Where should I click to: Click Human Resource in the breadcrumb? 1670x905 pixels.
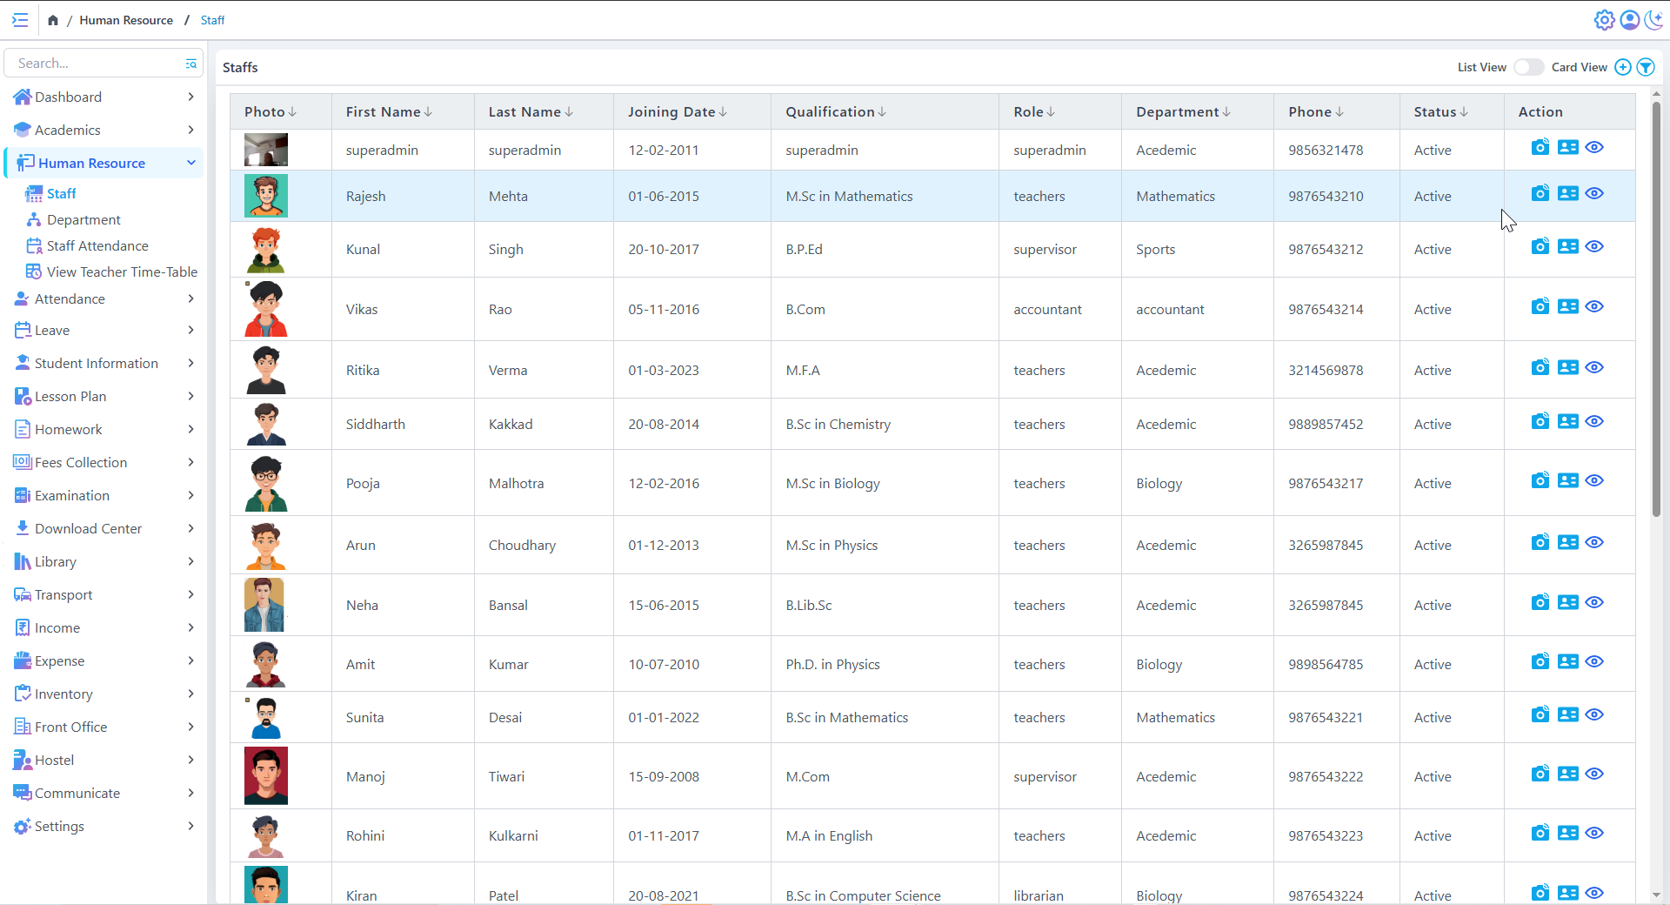point(126,20)
